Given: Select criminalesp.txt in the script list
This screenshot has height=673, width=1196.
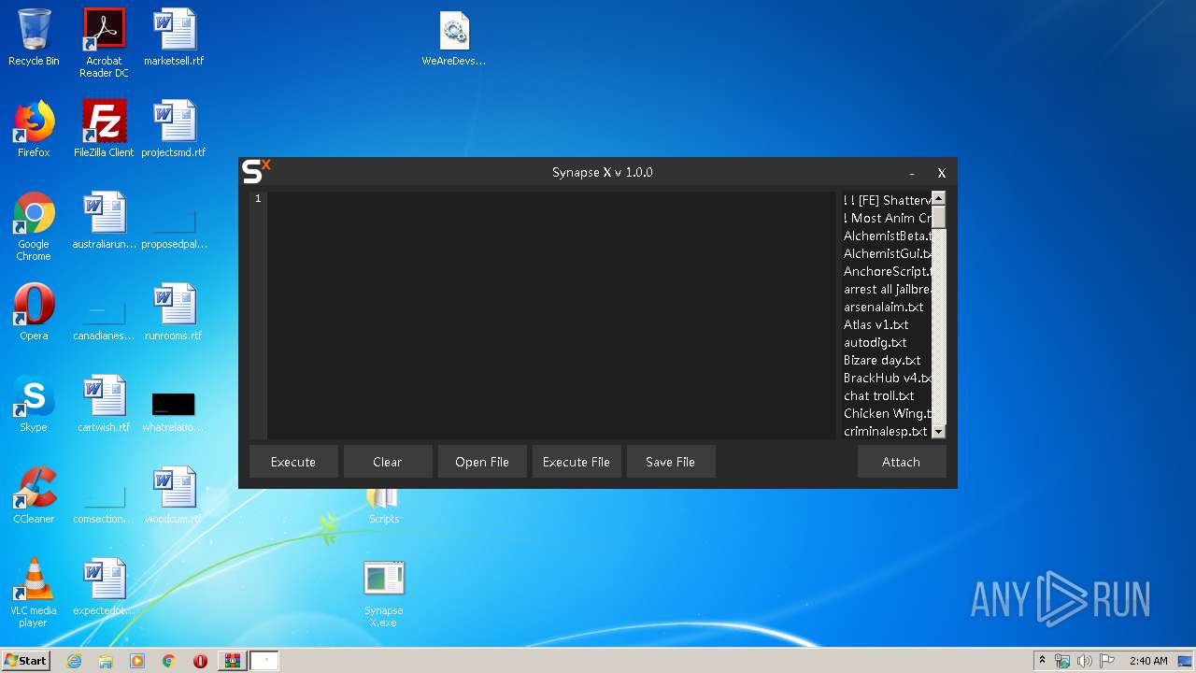Looking at the screenshot, I should (x=887, y=431).
